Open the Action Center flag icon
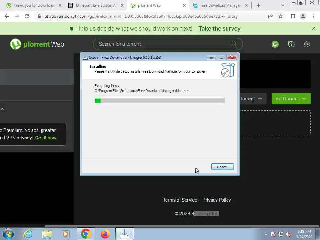This screenshot has height=240, width=320. pyautogui.click(x=273, y=234)
